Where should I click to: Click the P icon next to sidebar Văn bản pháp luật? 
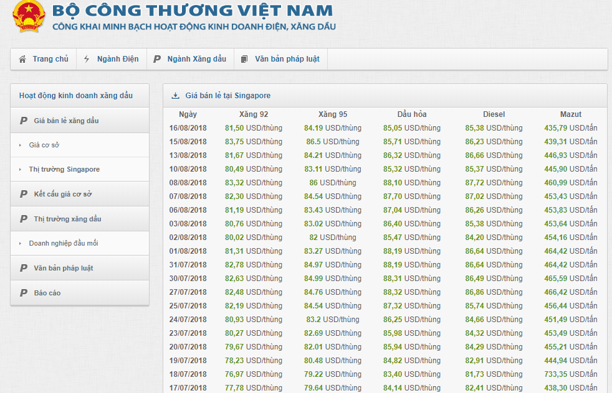[x=24, y=268]
